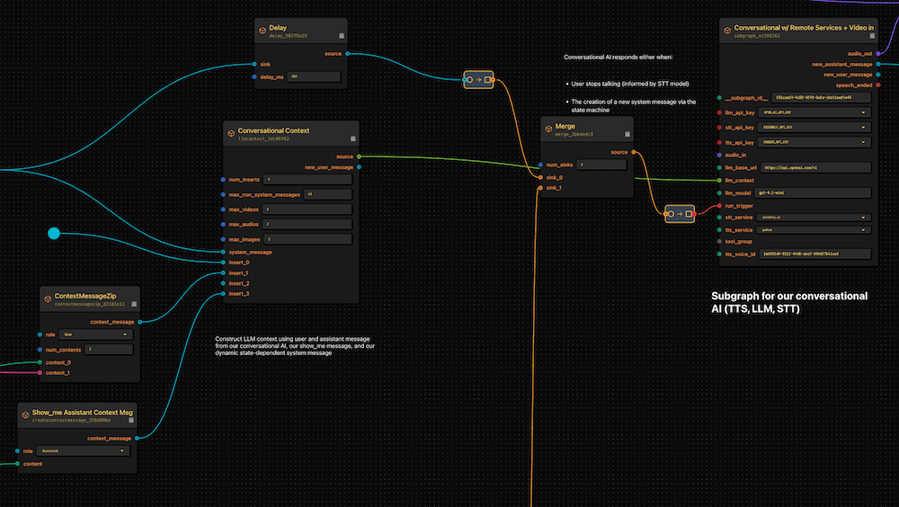Select the converter node between Delay and Merge
This screenshot has height=507, width=899.
click(478, 80)
